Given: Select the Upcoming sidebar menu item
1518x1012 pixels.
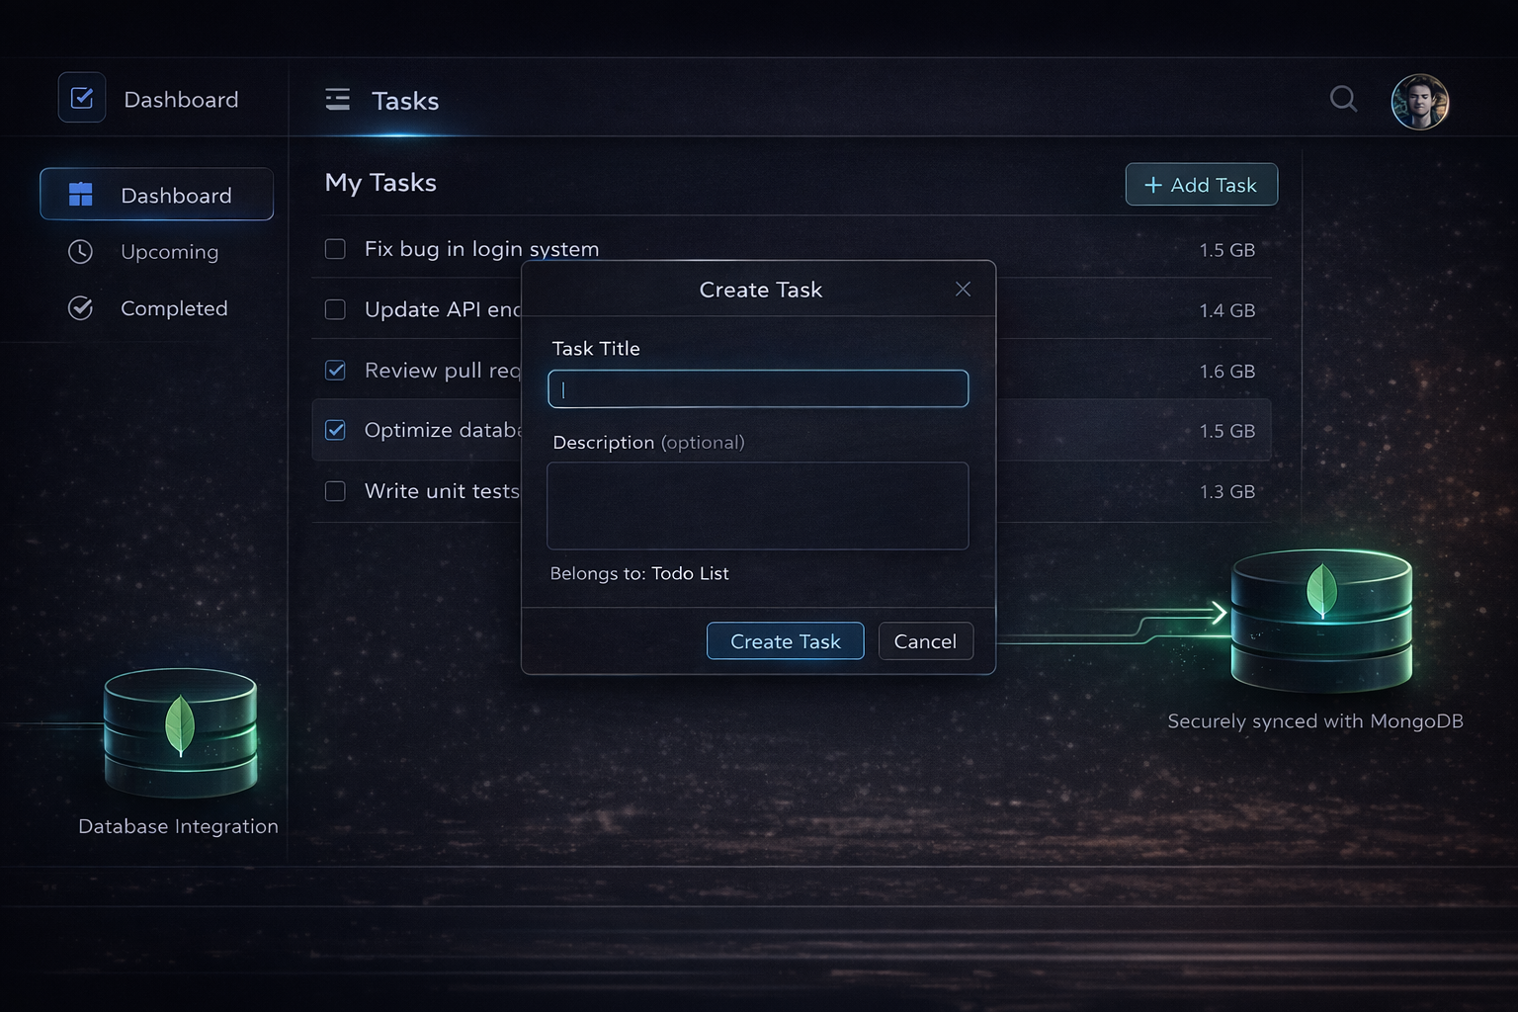Looking at the screenshot, I should pyautogui.click(x=169, y=252).
